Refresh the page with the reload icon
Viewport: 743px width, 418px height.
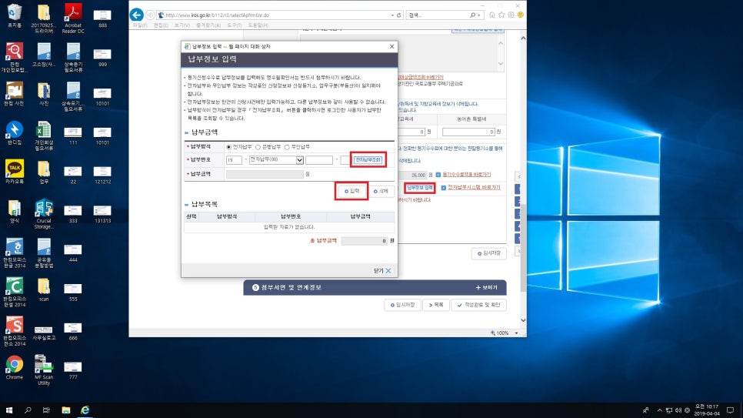pos(399,15)
